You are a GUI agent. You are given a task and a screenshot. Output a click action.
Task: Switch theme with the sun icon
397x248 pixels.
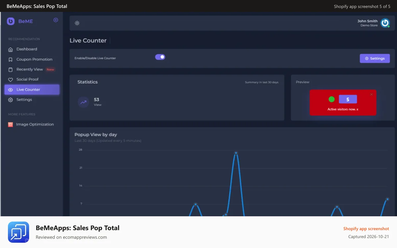[77, 23]
